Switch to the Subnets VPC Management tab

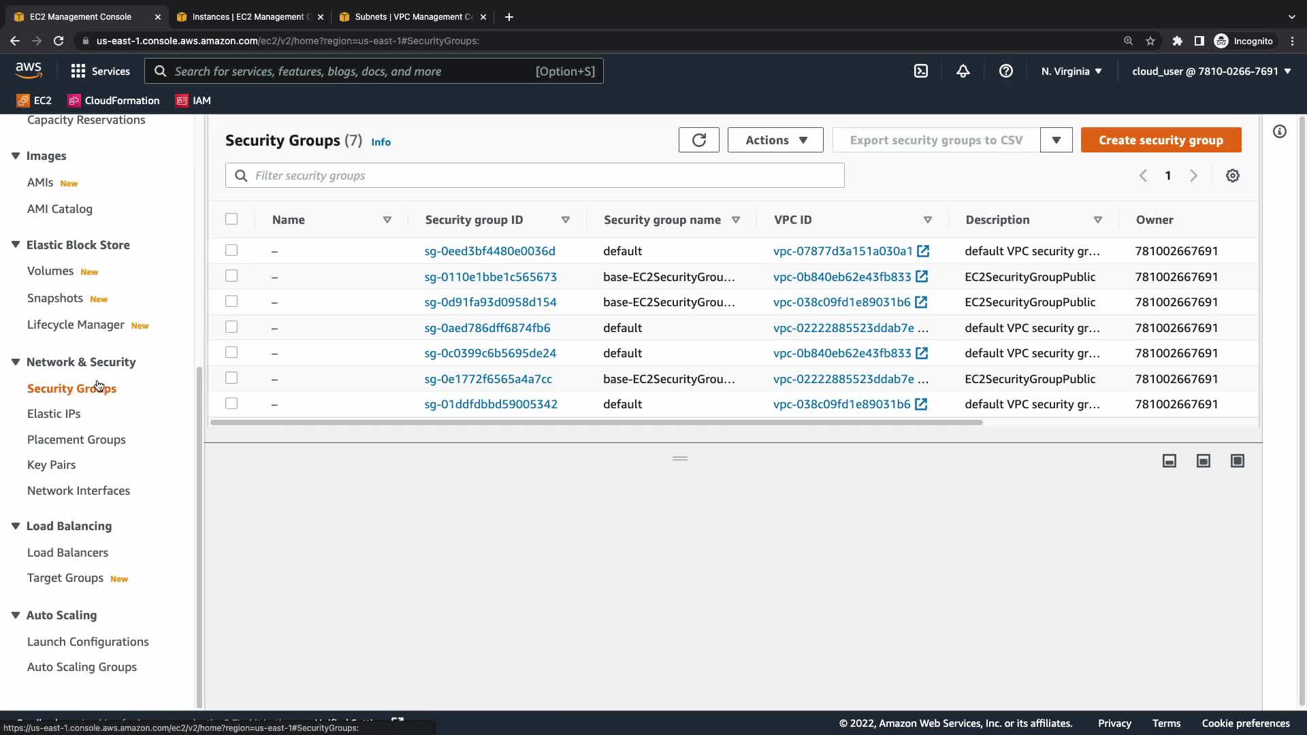click(407, 16)
